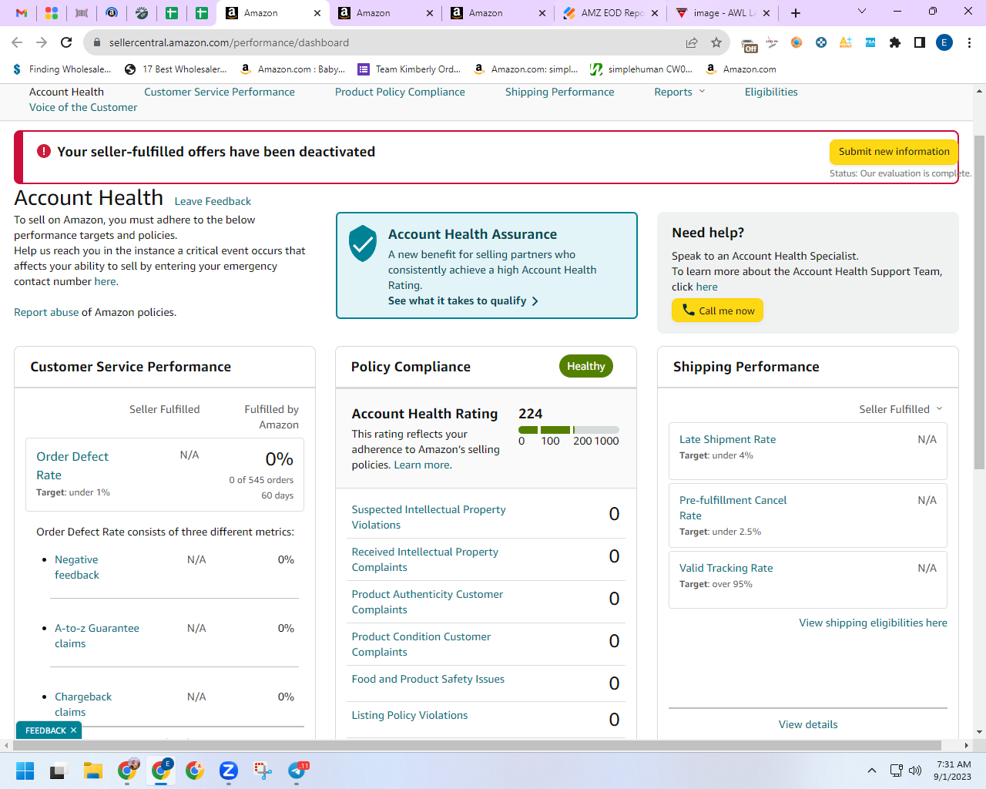The width and height of the screenshot is (986, 789).
Task: Open Product Condition Customer Complaints
Action: click(x=421, y=644)
